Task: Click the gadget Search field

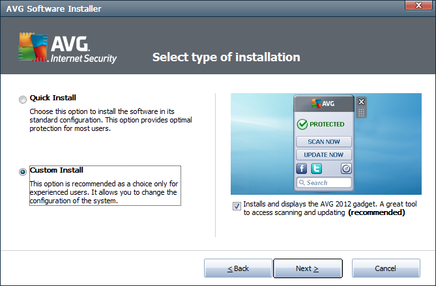Action: point(324,182)
